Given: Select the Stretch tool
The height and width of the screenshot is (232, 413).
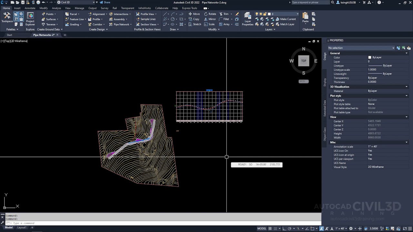Looking at the screenshot, I should (x=195, y=24).
